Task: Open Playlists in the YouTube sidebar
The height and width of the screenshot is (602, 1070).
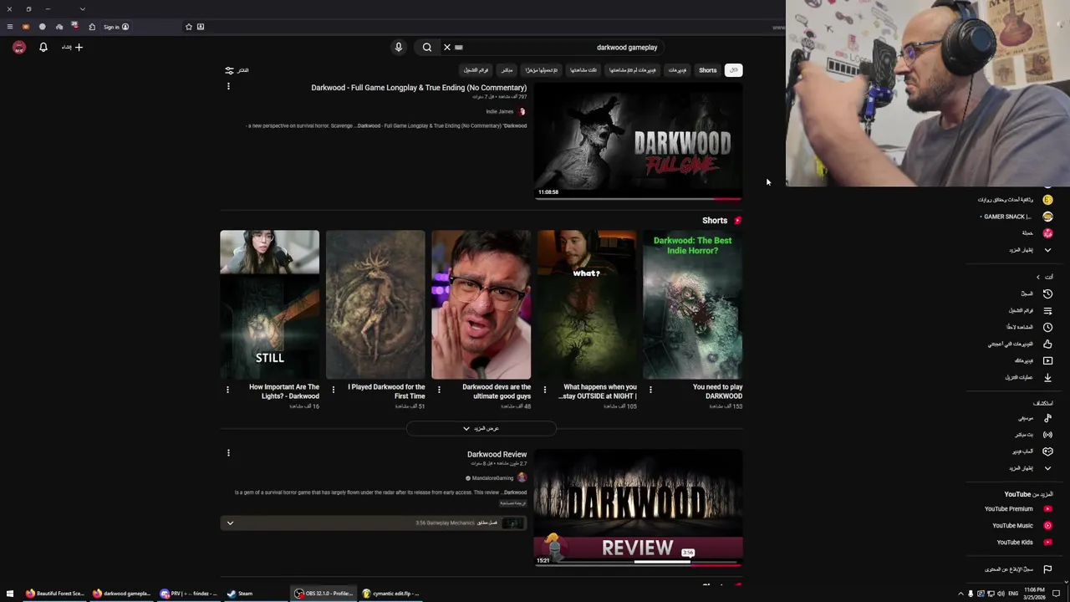Action: point(1030,310)
